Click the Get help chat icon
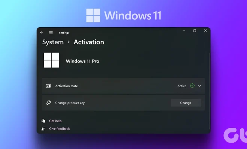Screen dimensions: 247x149 (x=43, y=121)
